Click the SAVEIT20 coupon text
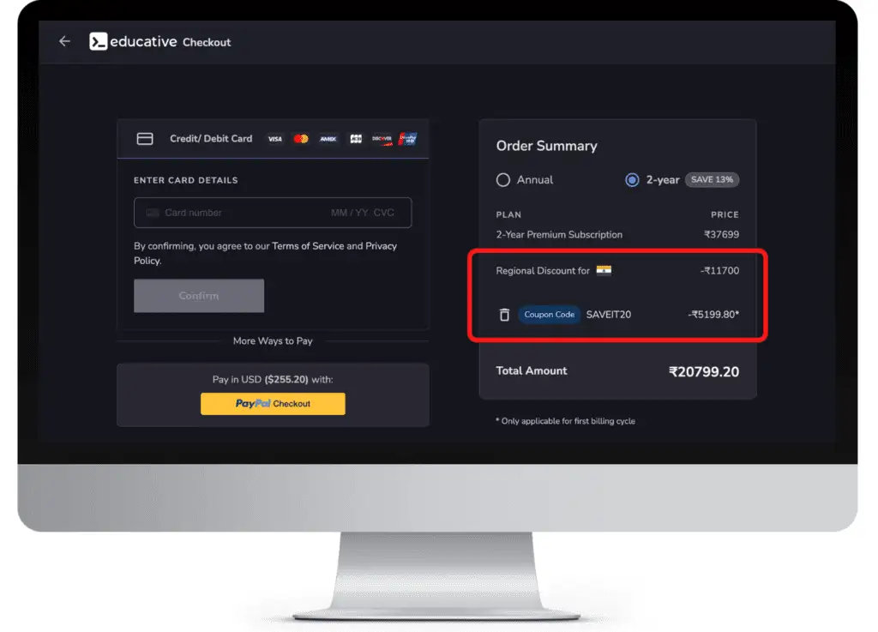The image size is (878, 632). click(x=609, y=315)
